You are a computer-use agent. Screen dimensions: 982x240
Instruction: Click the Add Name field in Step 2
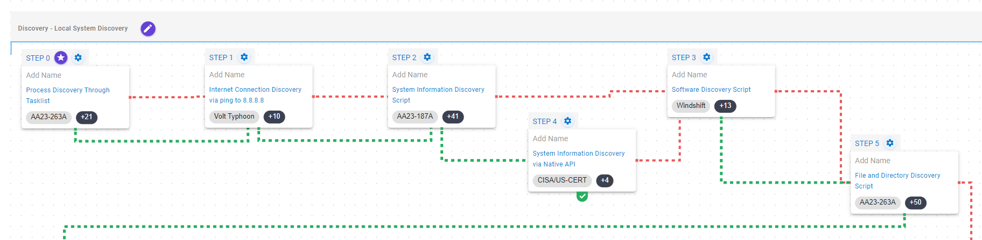tap(410, 75)
